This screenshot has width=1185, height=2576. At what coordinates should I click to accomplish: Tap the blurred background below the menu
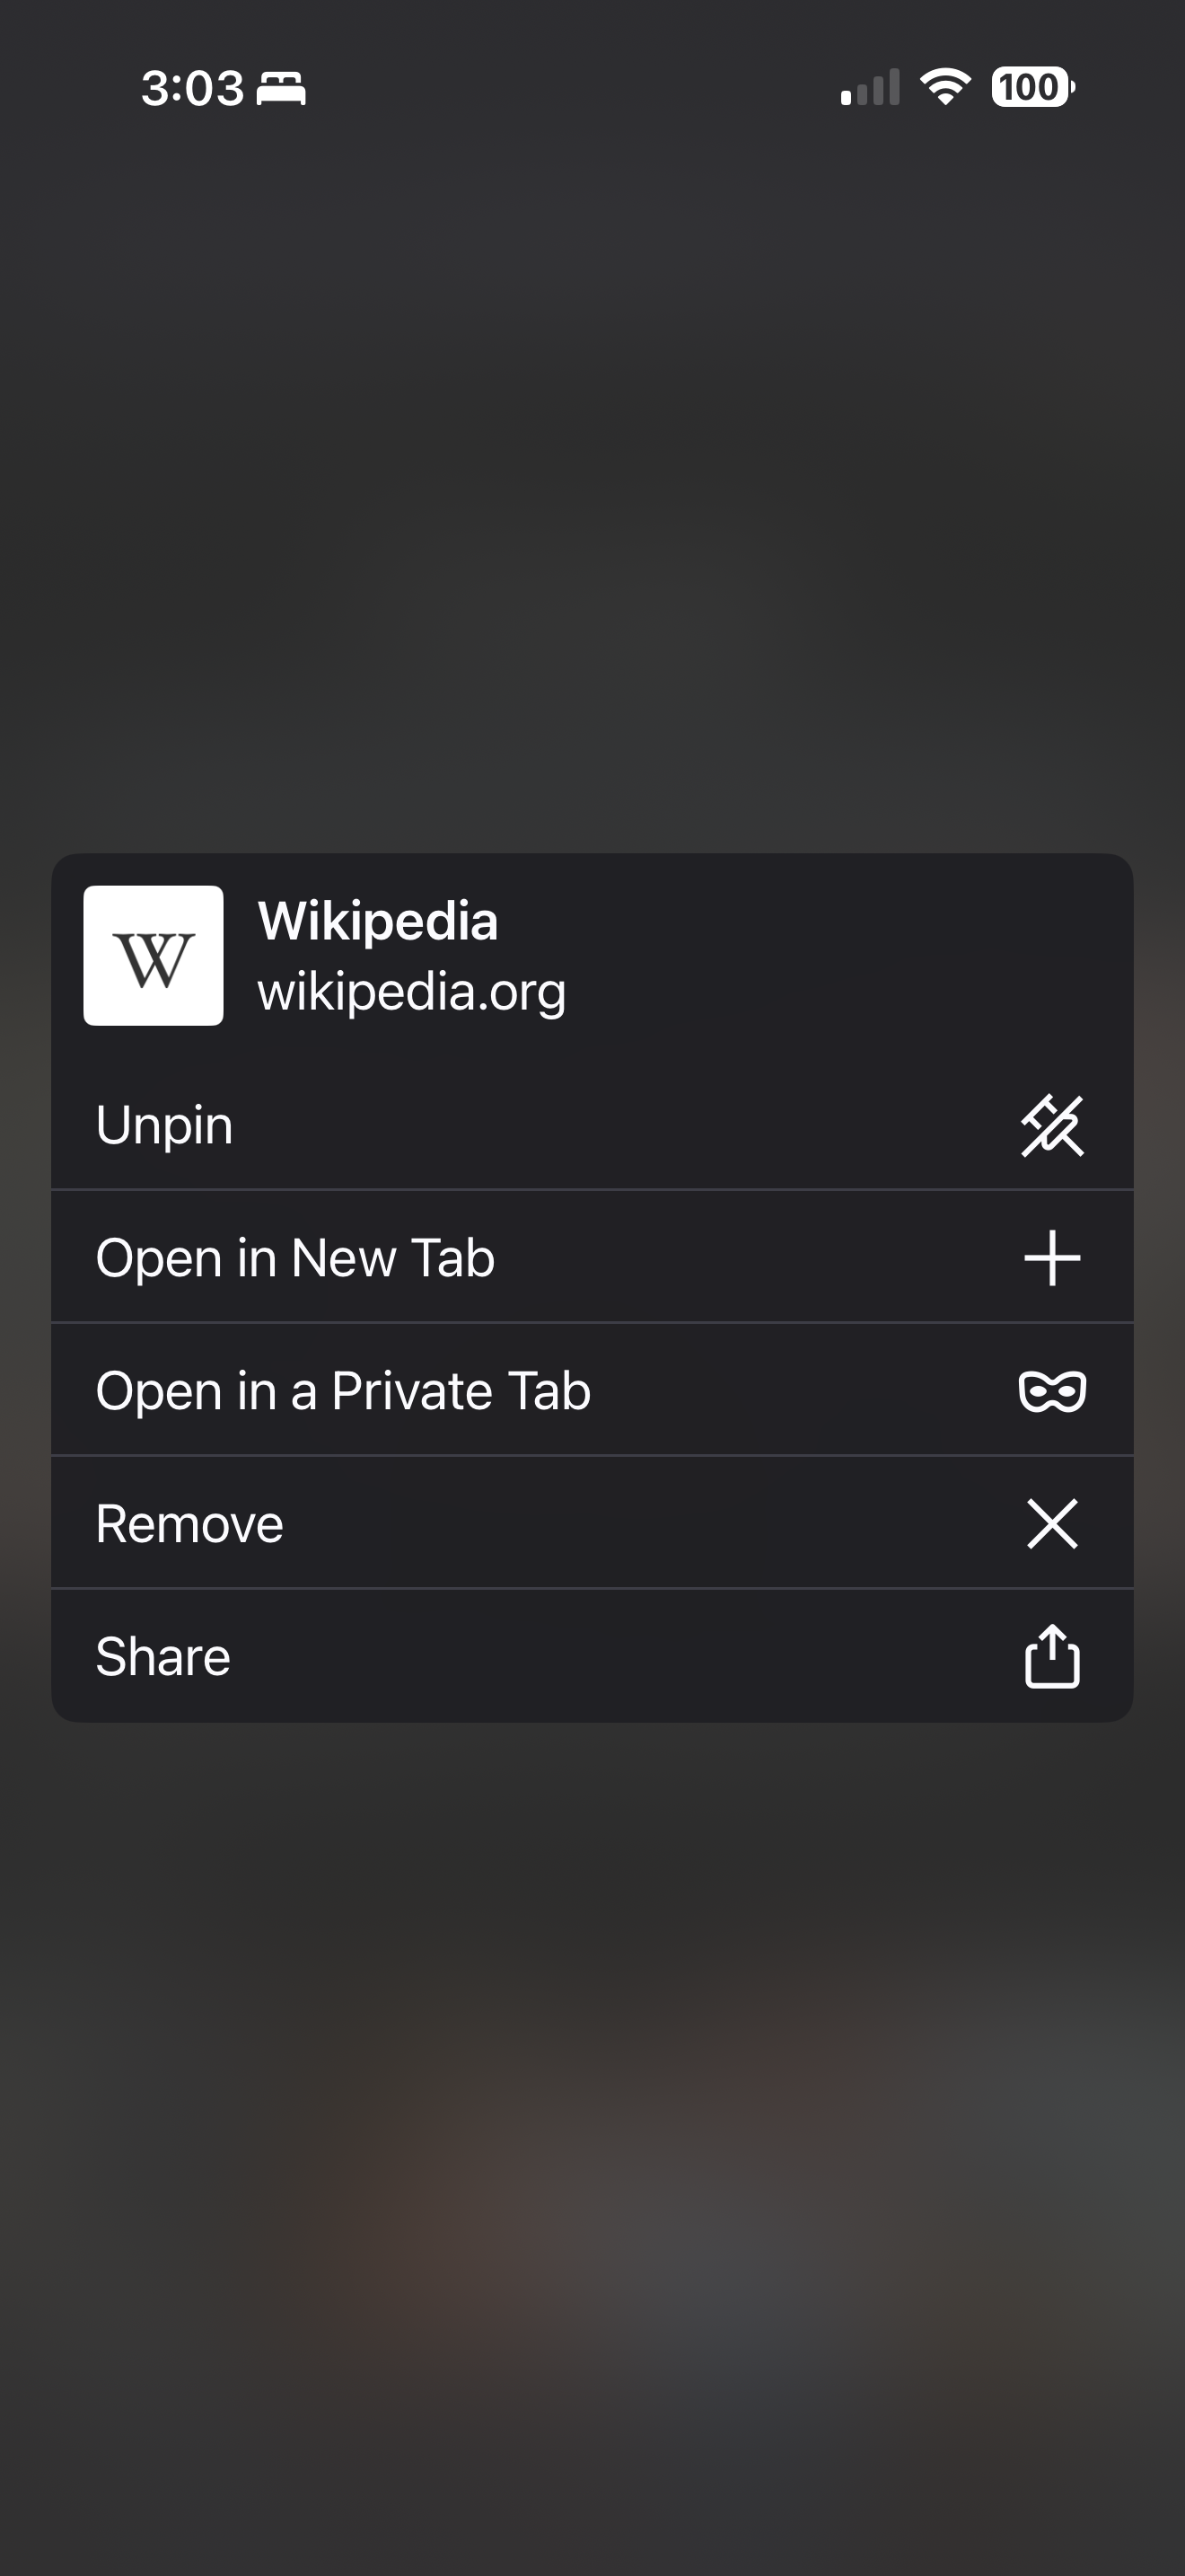coord(592,2150)
